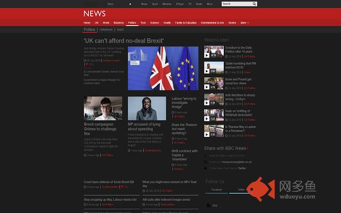Click the Brexit campaigner Grimes photo

103,108
